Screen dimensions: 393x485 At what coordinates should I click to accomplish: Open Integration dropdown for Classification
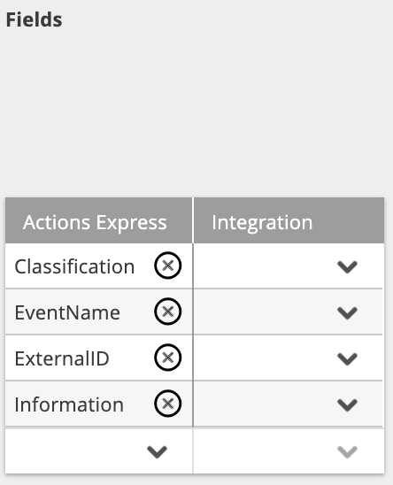pos(347,267)
